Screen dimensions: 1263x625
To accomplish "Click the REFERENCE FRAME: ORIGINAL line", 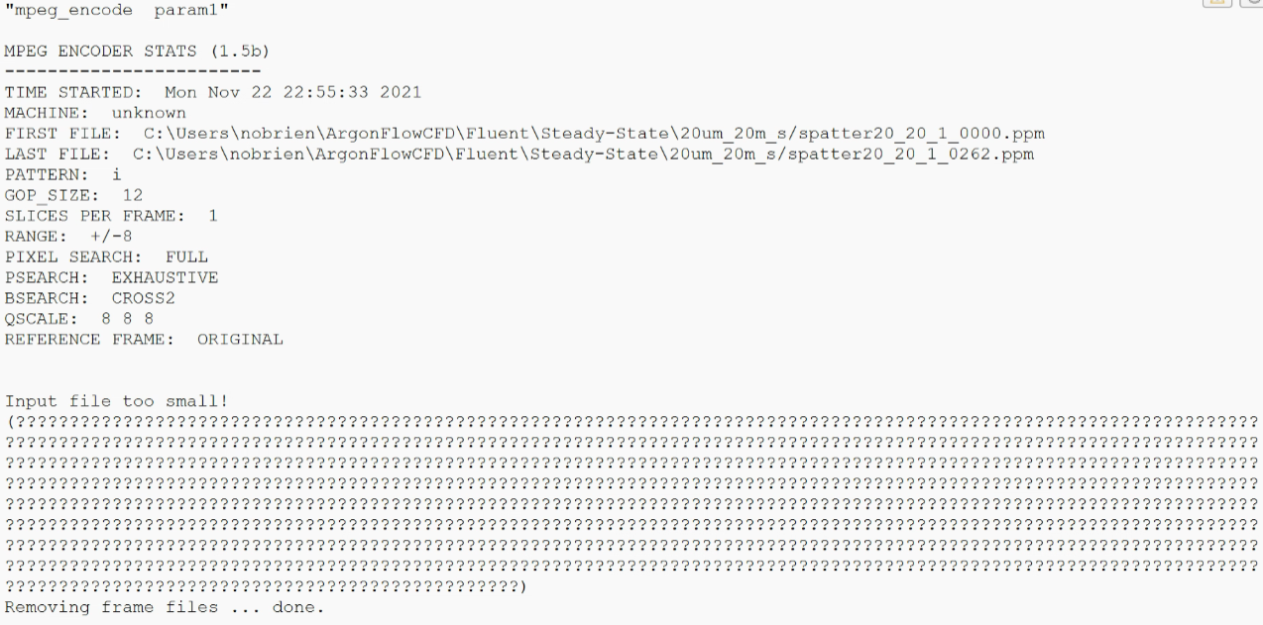I will coord(144,339).
